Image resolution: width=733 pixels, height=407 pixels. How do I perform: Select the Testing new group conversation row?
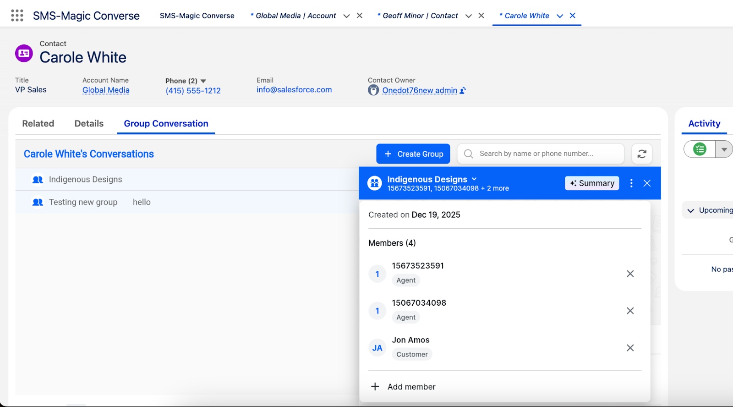pyautogui.click(x=187, y=202)
